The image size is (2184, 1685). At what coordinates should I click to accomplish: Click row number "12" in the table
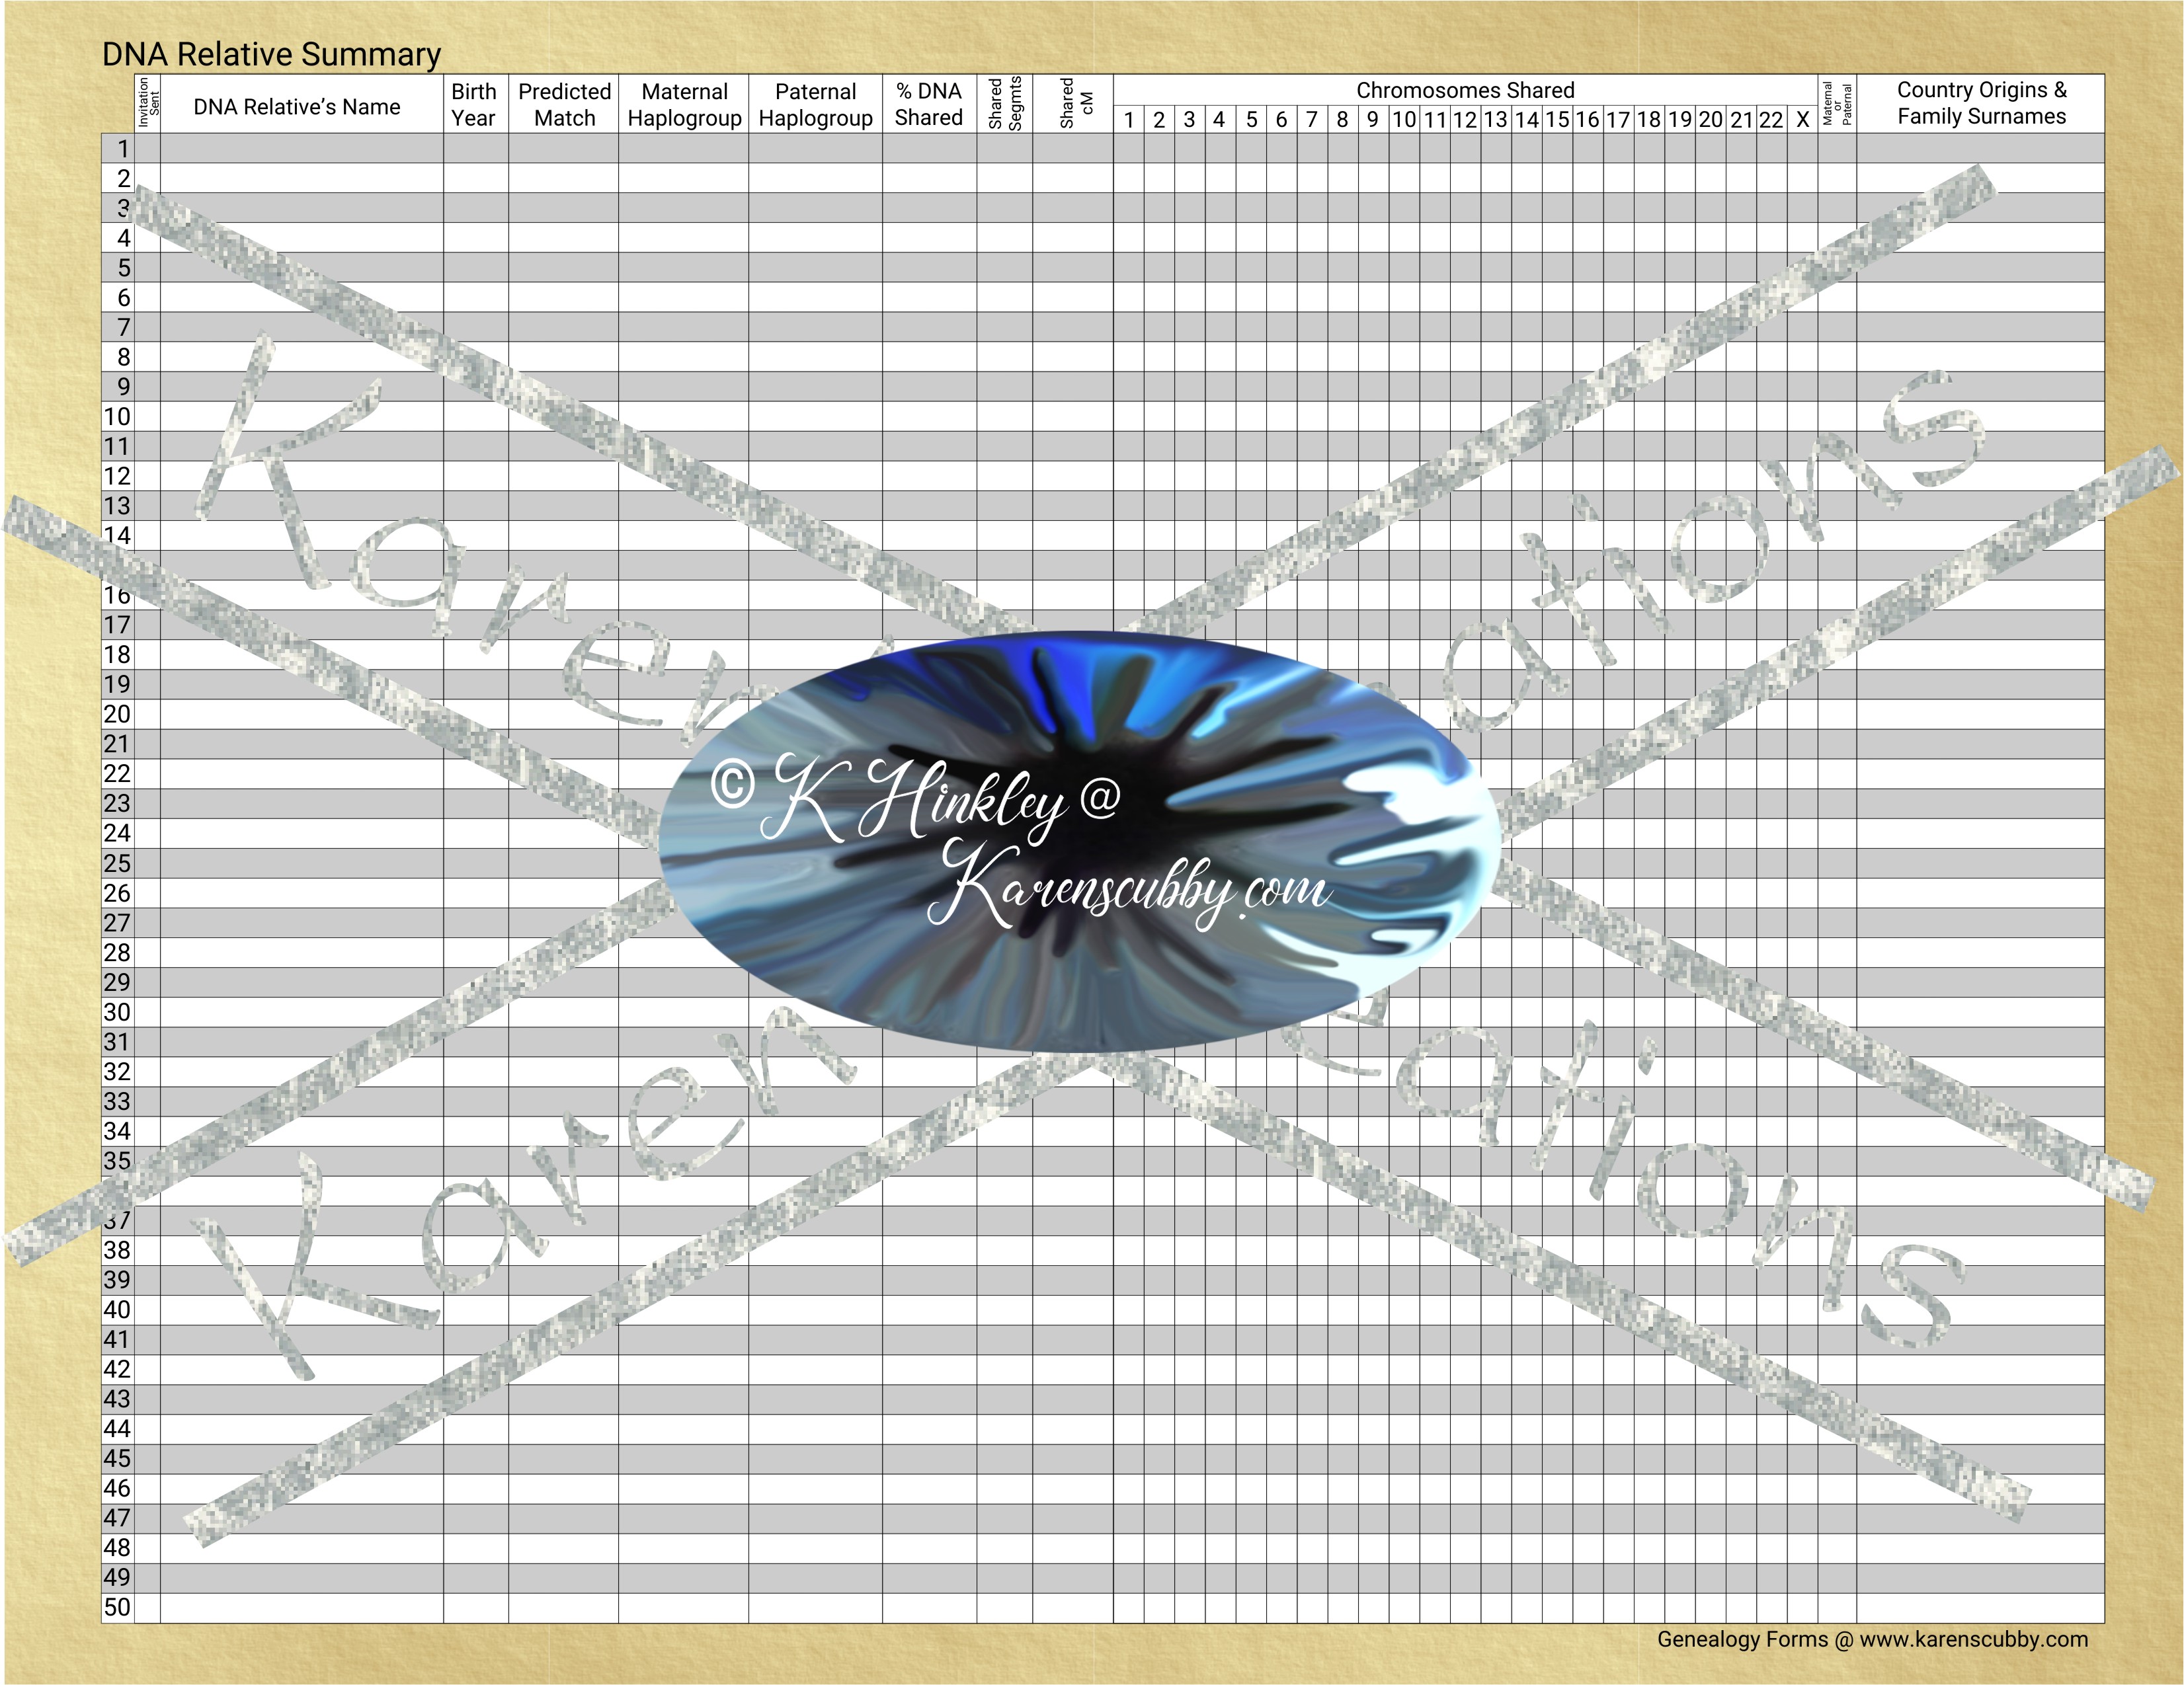pyautogui.click(x=117, y=476)
